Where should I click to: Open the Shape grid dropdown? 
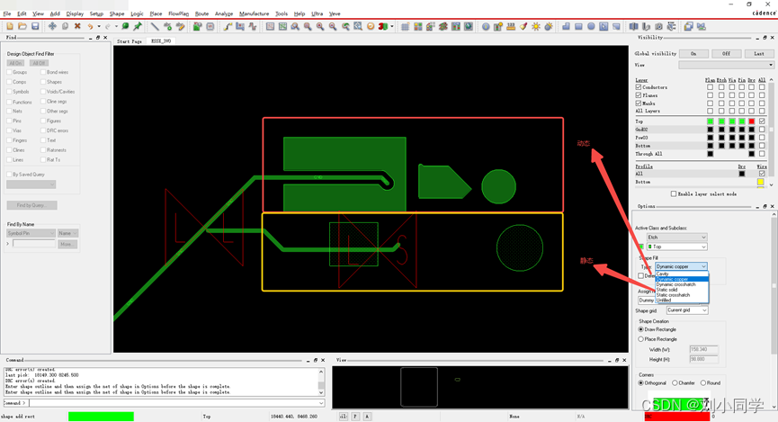click(686, 310)
